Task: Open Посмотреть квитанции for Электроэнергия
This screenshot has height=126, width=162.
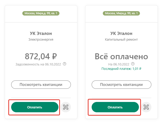Action: pyautogui.click(x=41, y=85)
